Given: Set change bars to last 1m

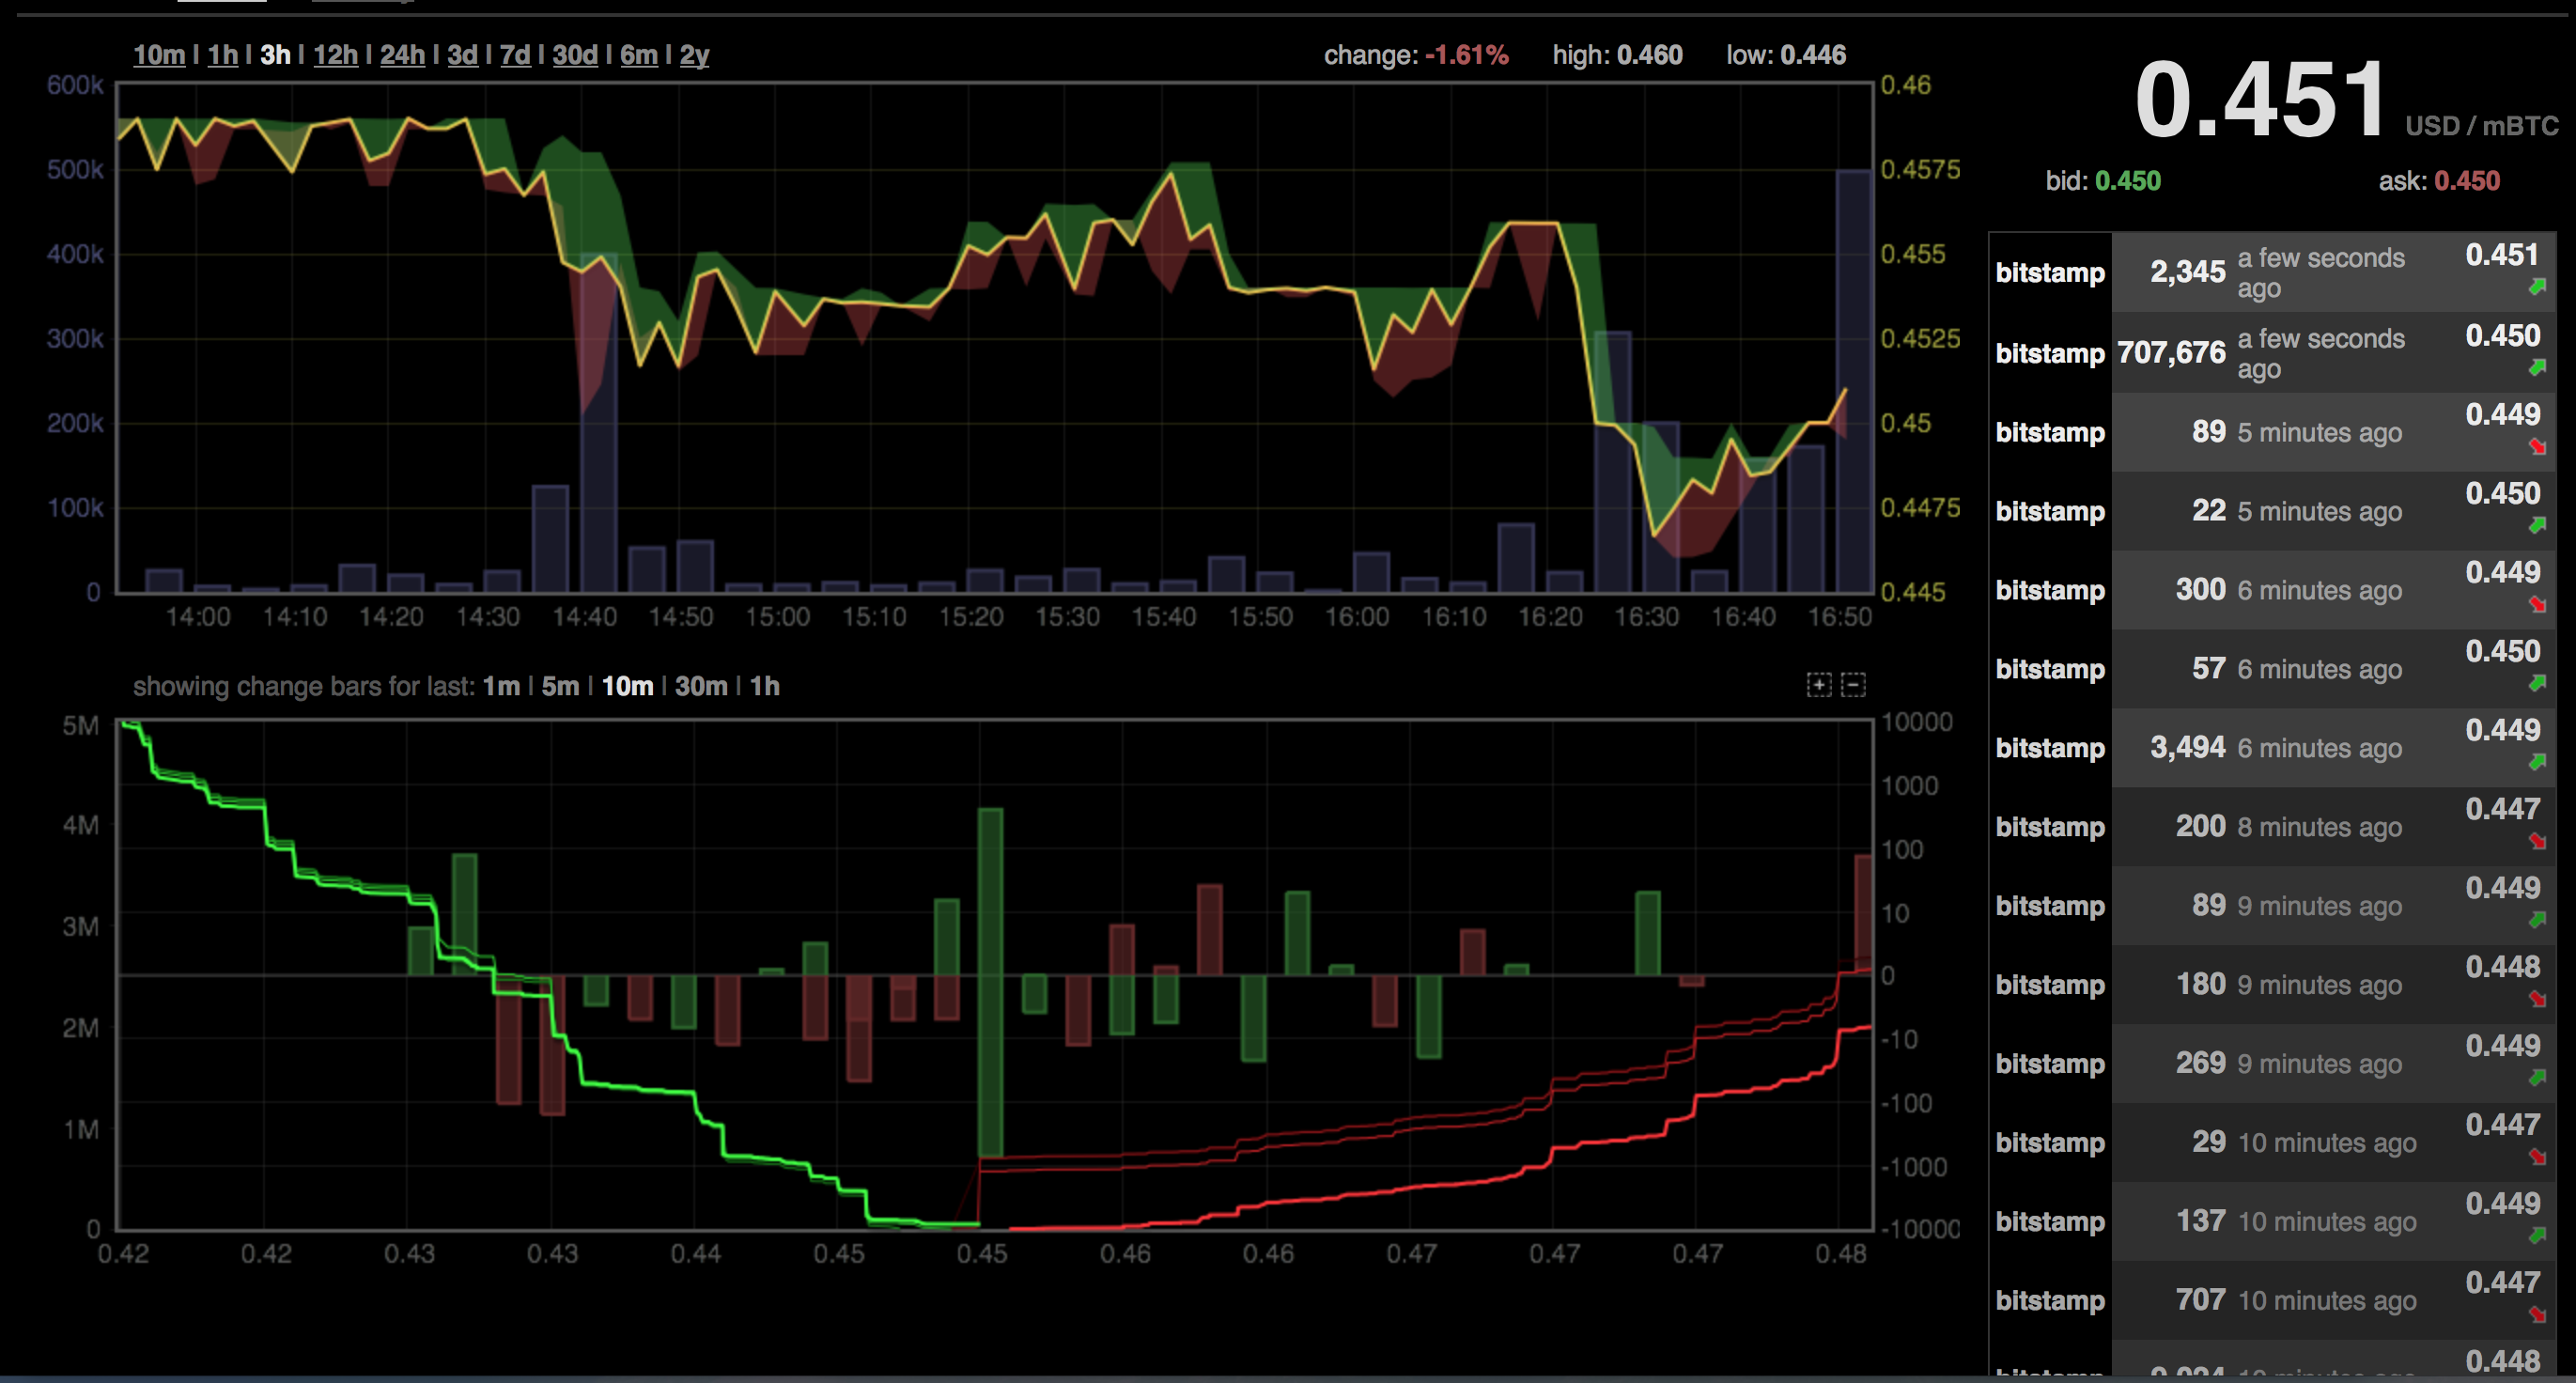Looking at the screenshot, I should pyautogui.click(x=501, y=686).
